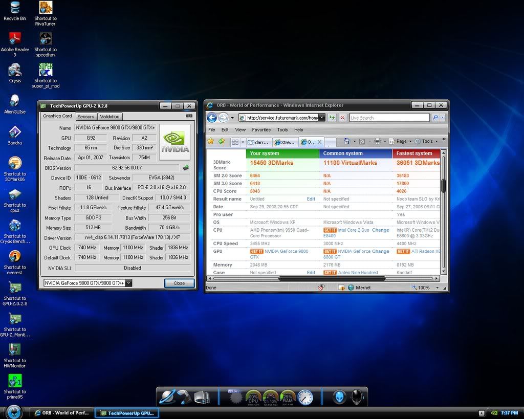Open the GPU selection dropdown in GPU-Z

click(128, 283)
